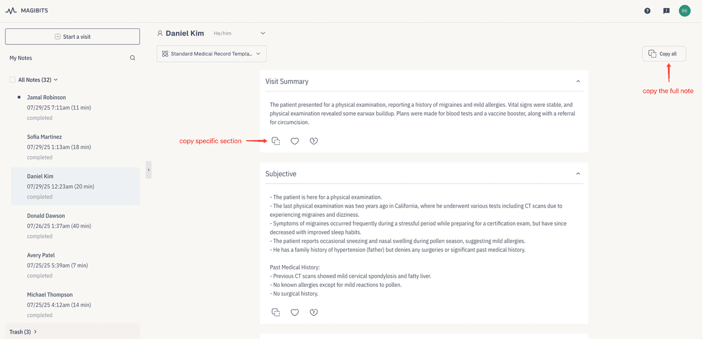Click the Start a visit button
Viewport: 702px width, 339px height.
72,37
